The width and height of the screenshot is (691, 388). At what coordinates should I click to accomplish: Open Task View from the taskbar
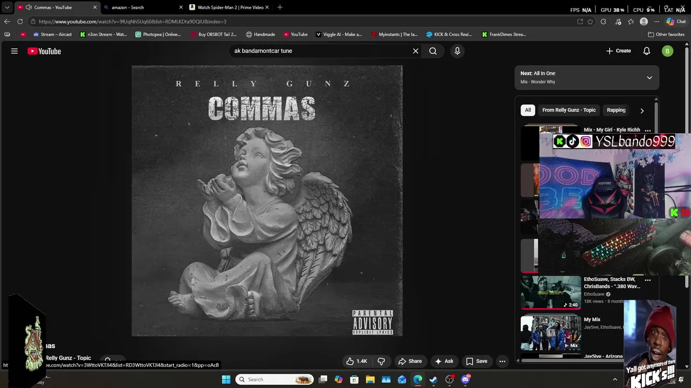tap(323, 379)
